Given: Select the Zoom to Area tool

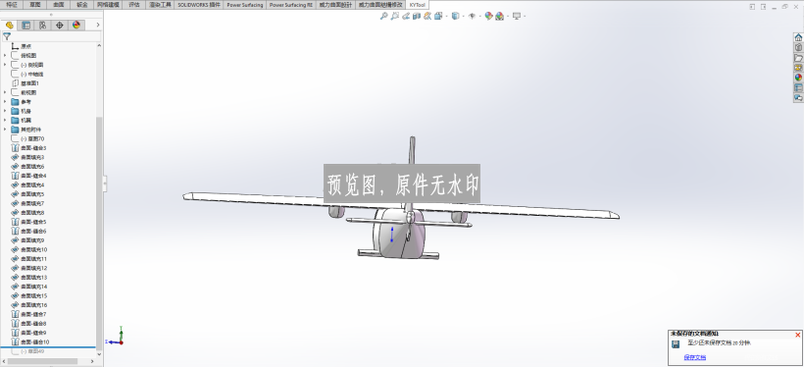Looking at the screenshot, I should pos(394,16).
